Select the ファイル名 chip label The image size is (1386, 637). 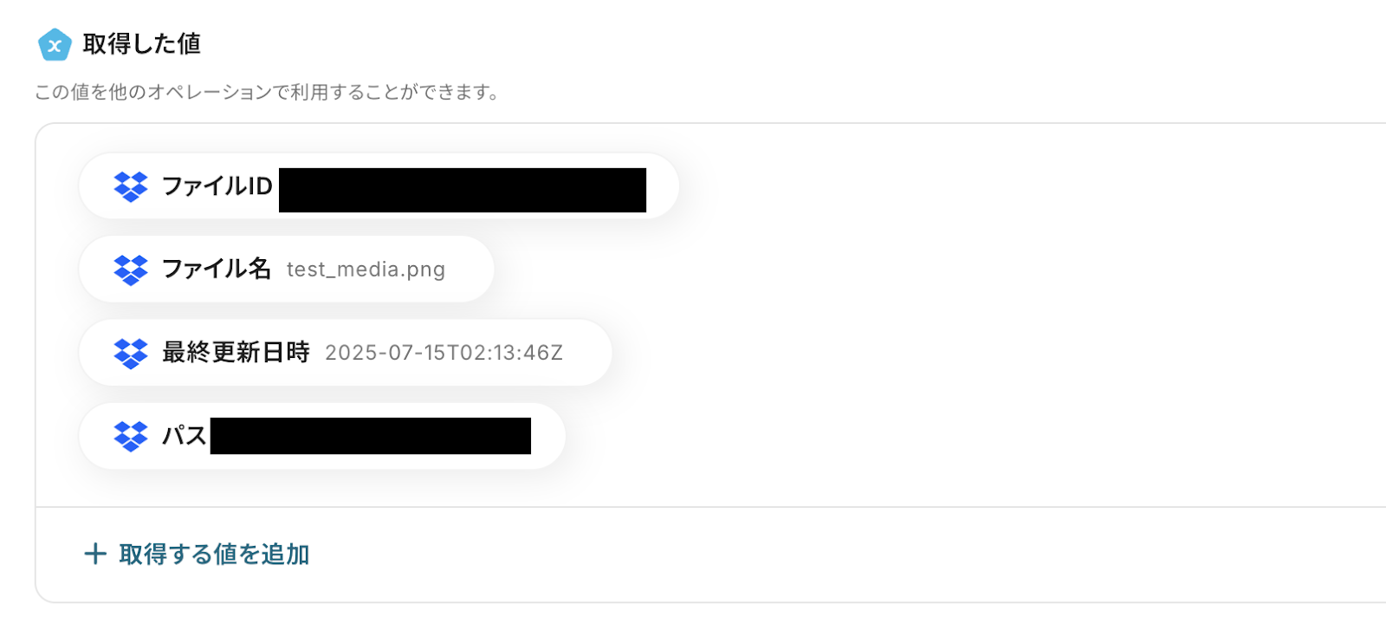coord(217,269)
